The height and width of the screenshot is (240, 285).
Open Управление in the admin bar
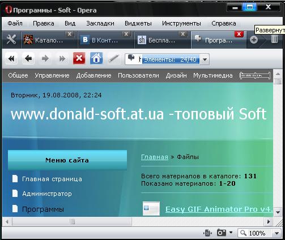tap(52, 75)
